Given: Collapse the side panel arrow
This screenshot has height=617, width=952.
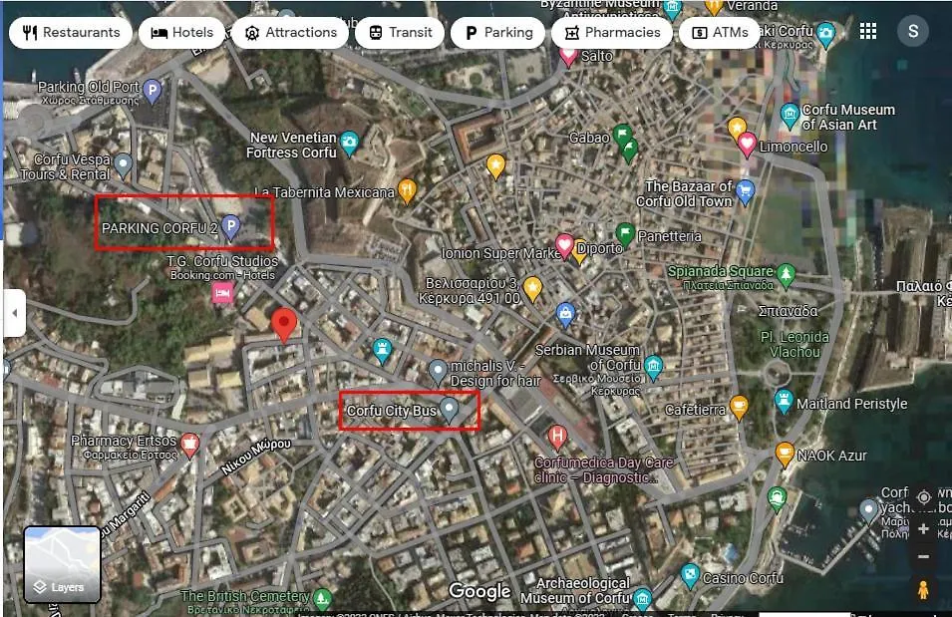Looking at the screenshot, I should click(x=15, y=313).
